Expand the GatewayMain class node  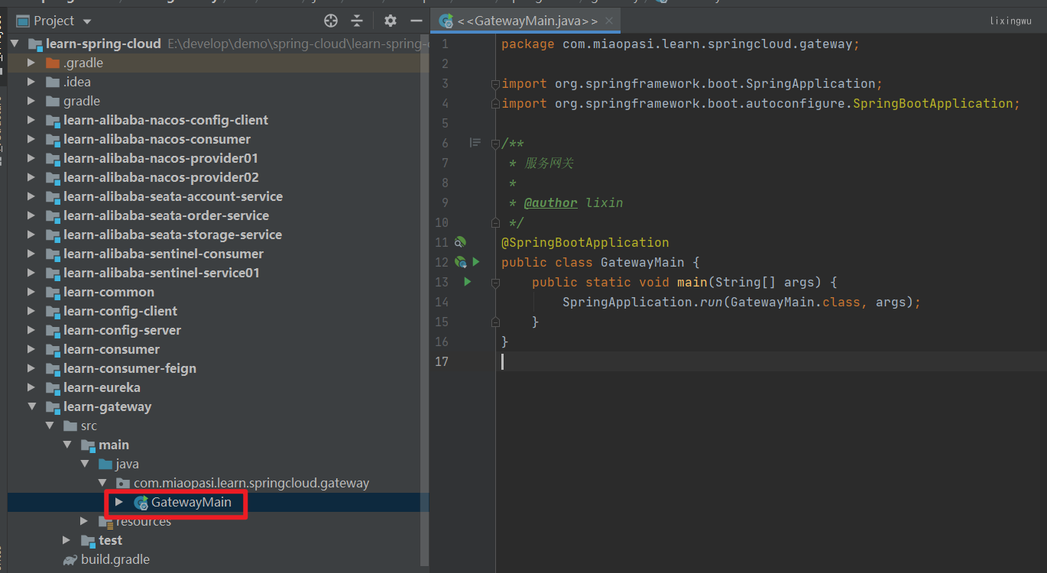(118, 502)
